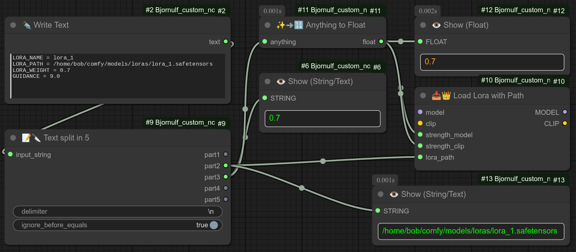Collapse the Load Lora with Path node
Screen dimensions: 576x252
point(423,96)
